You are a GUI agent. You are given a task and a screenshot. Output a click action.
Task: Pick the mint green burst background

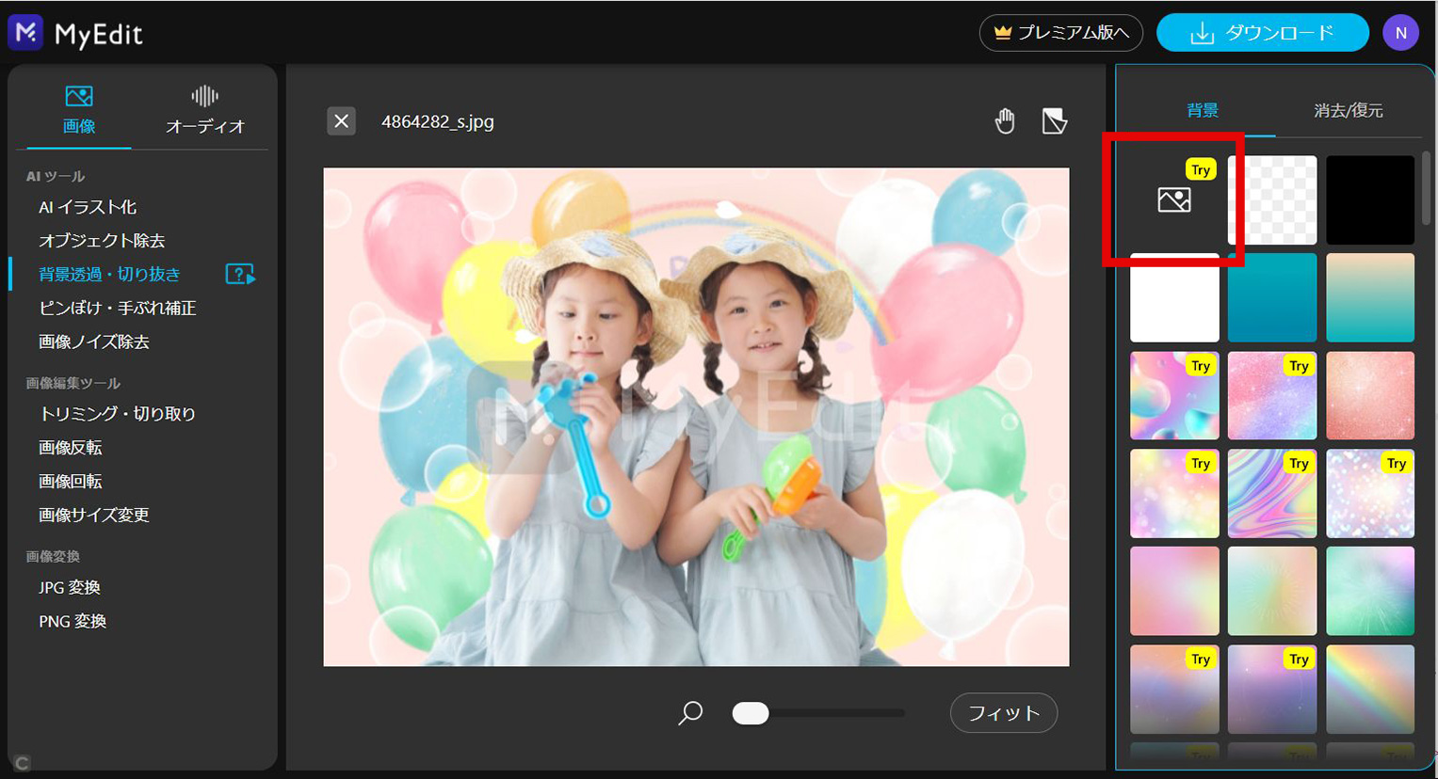[x=1370, y=591]
